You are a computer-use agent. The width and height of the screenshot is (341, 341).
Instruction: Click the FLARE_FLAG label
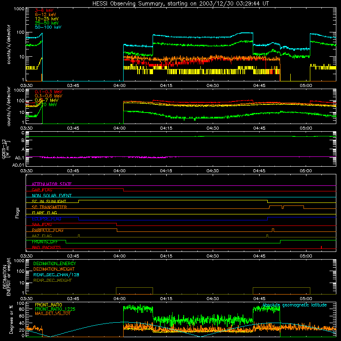pos(44,213)
